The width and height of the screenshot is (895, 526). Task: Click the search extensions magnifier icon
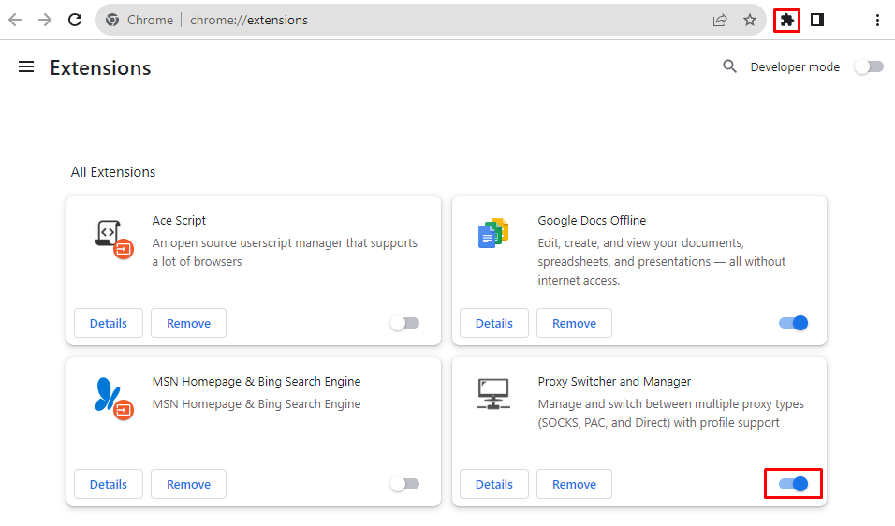729,66
